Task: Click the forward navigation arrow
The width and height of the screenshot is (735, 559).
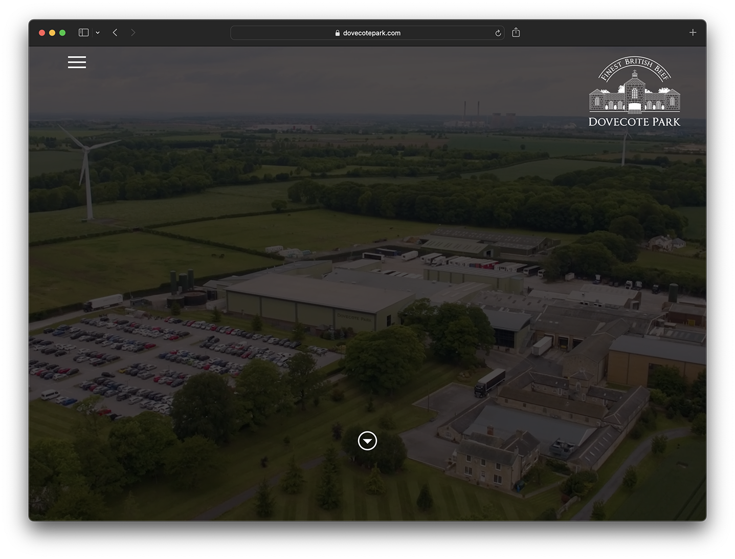Action: [x=133, y=32]
